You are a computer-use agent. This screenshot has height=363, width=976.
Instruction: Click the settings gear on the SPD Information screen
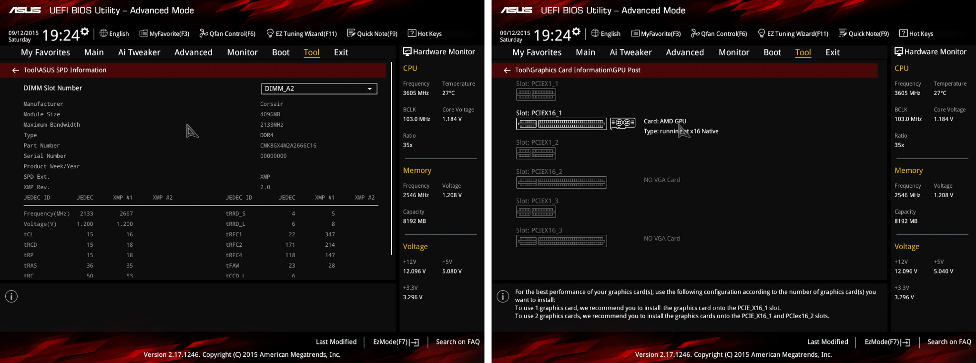(85, 32)
